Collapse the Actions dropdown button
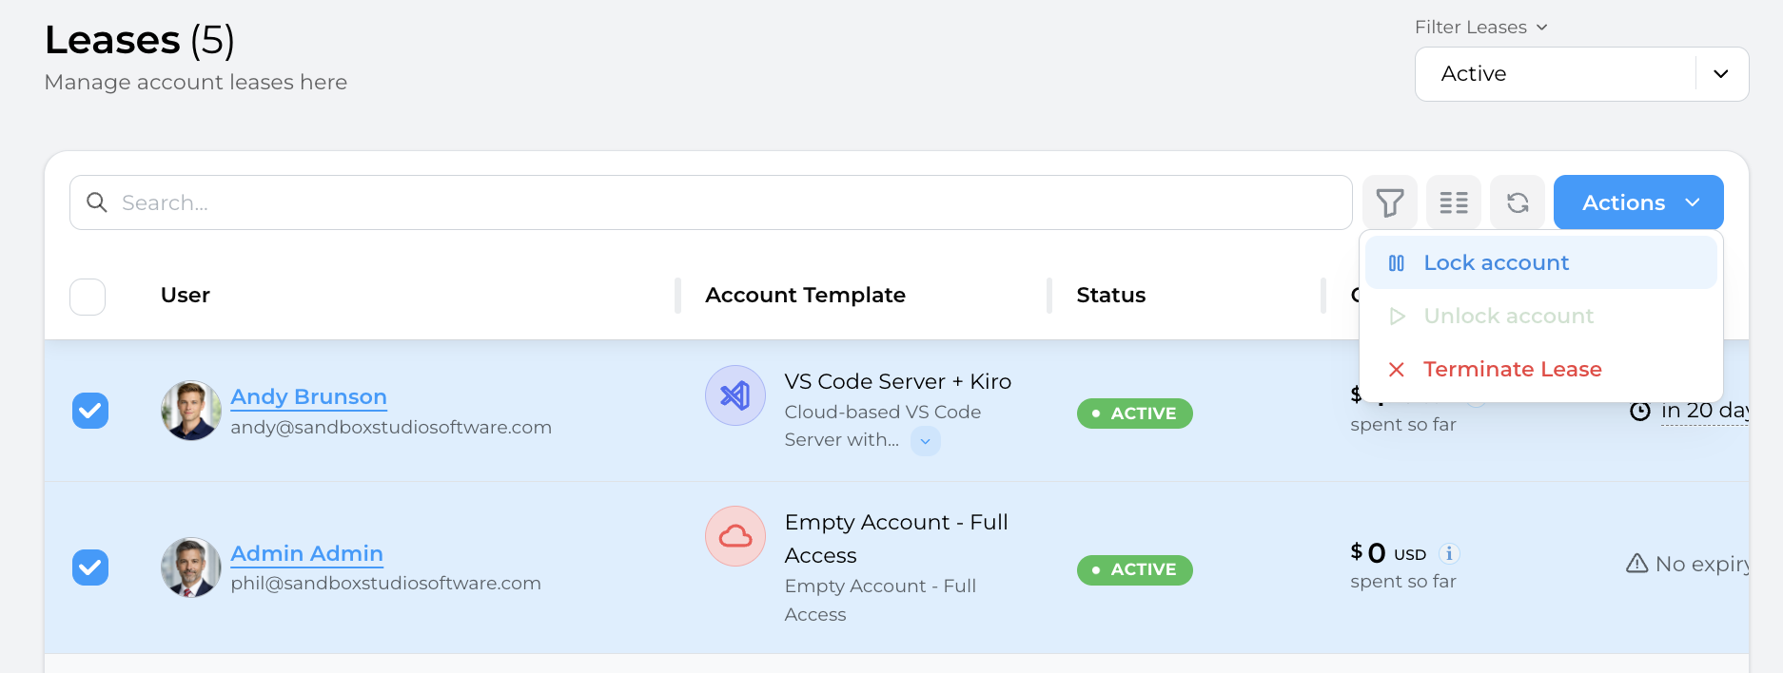1783x673 pixels. click(1637, 202)
